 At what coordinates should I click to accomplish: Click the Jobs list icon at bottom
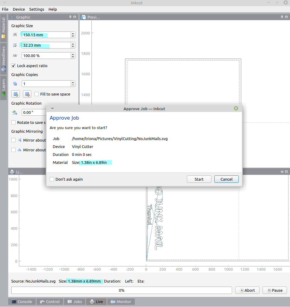coord(70,302)
